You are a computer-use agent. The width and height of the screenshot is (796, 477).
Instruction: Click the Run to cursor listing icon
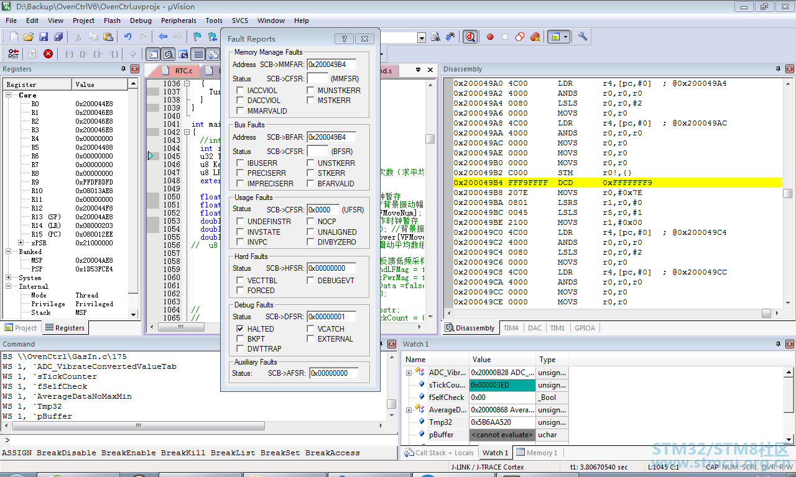33,54
